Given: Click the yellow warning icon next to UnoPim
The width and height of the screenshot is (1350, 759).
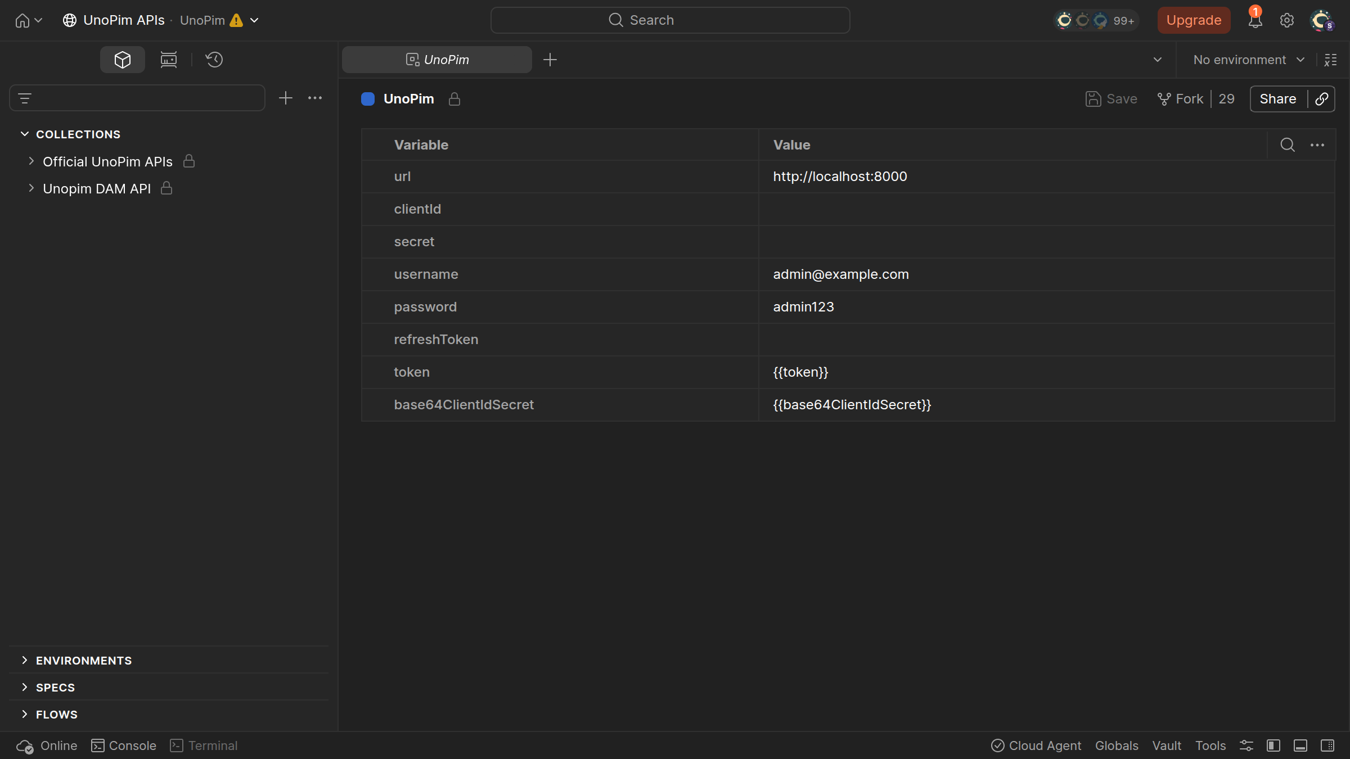Looking at the screenshot, I should point(236,20).
